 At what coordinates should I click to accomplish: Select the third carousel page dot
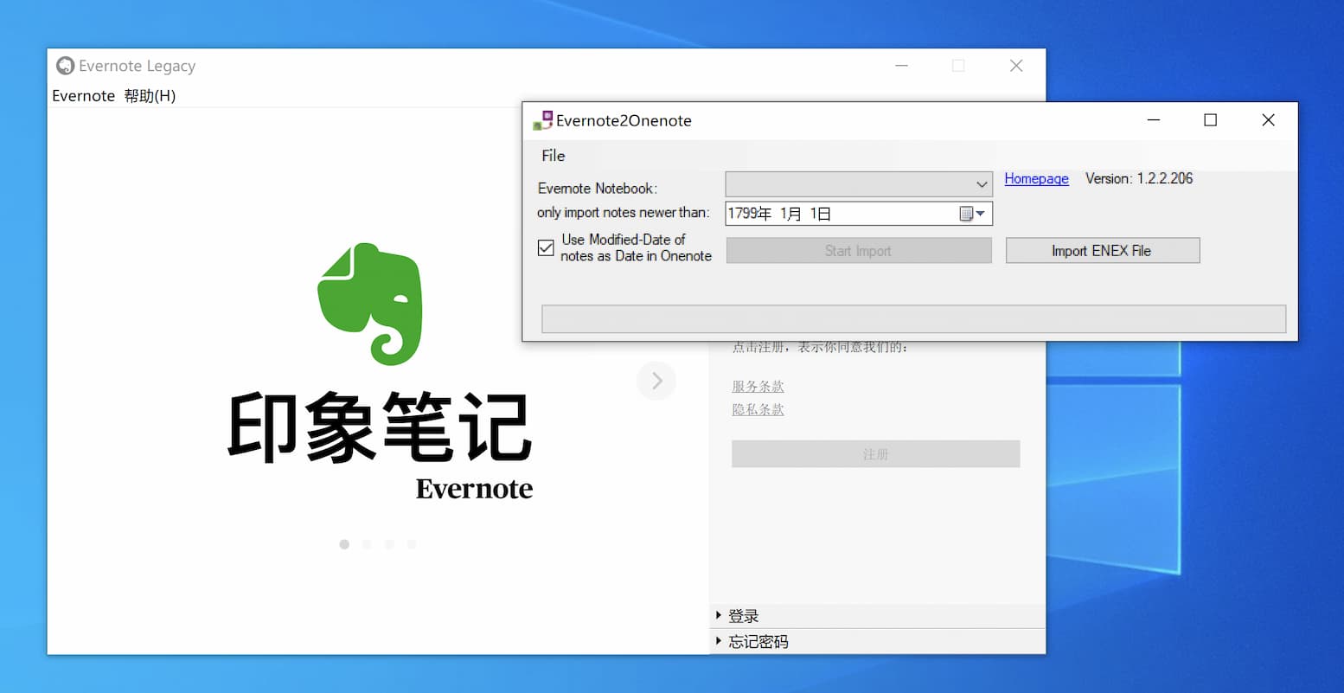pyautogui.click(x=389, y=544)
